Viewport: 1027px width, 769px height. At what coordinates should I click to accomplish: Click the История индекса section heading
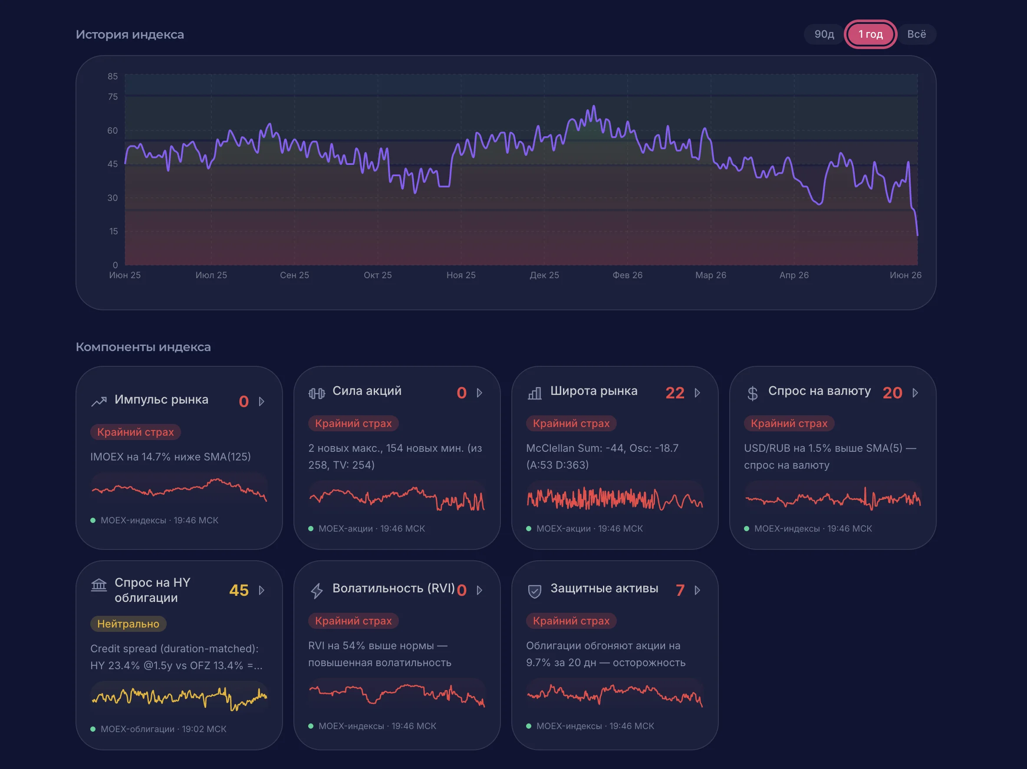pos(130,34)
